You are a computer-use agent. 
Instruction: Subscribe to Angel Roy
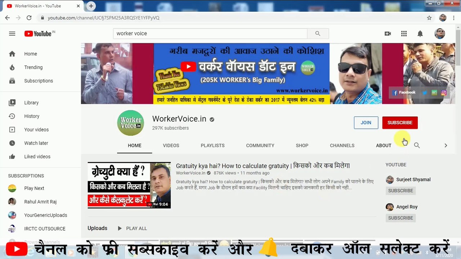click(x=400, y=218)
